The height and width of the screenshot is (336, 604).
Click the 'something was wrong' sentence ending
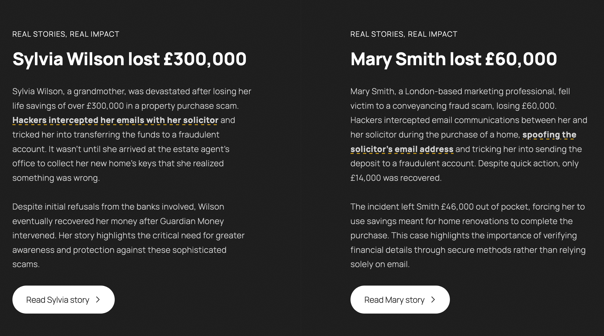click(56, 178)
